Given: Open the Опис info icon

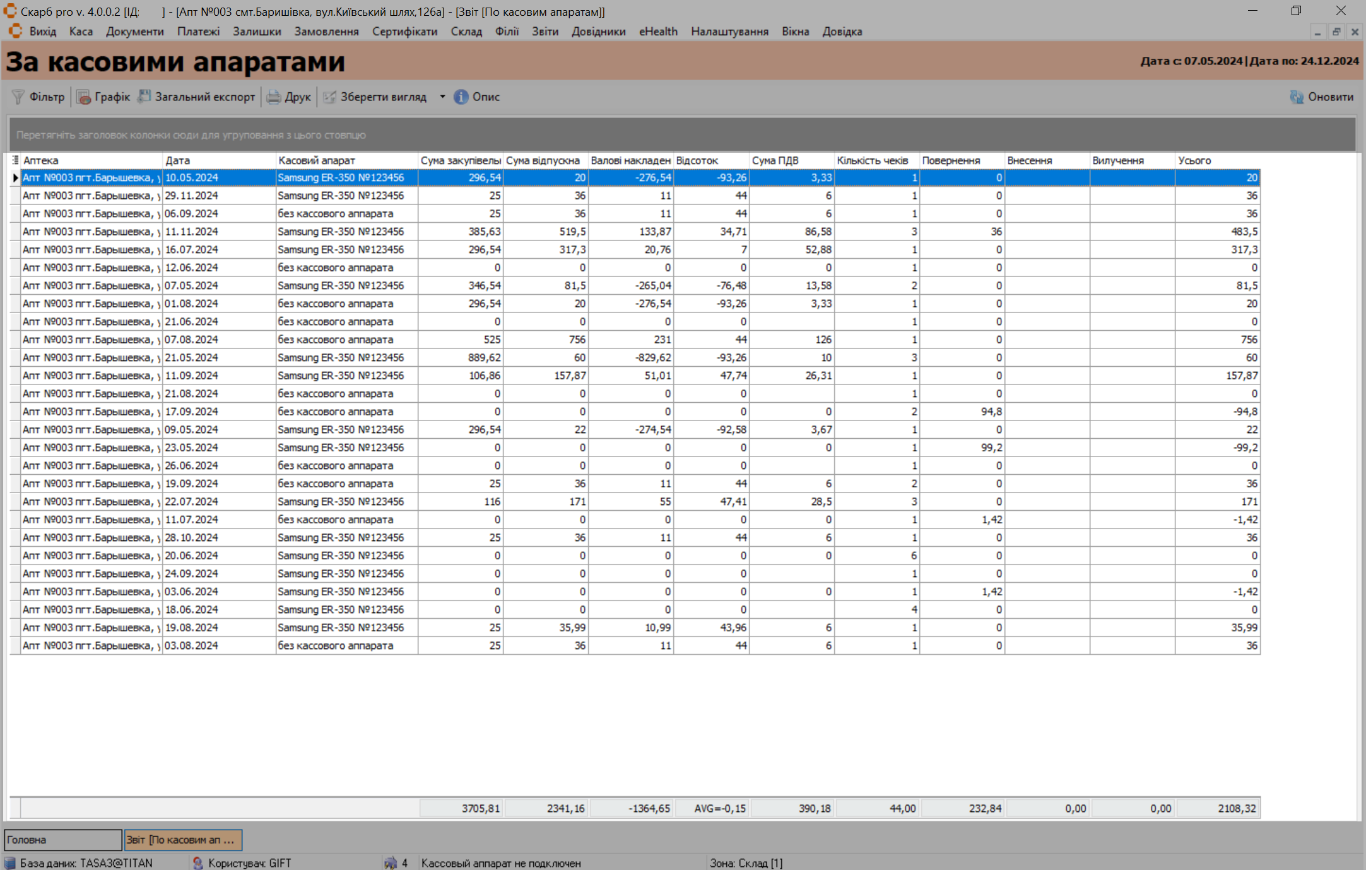Looking at the screenshot, I should click(461, 97).
